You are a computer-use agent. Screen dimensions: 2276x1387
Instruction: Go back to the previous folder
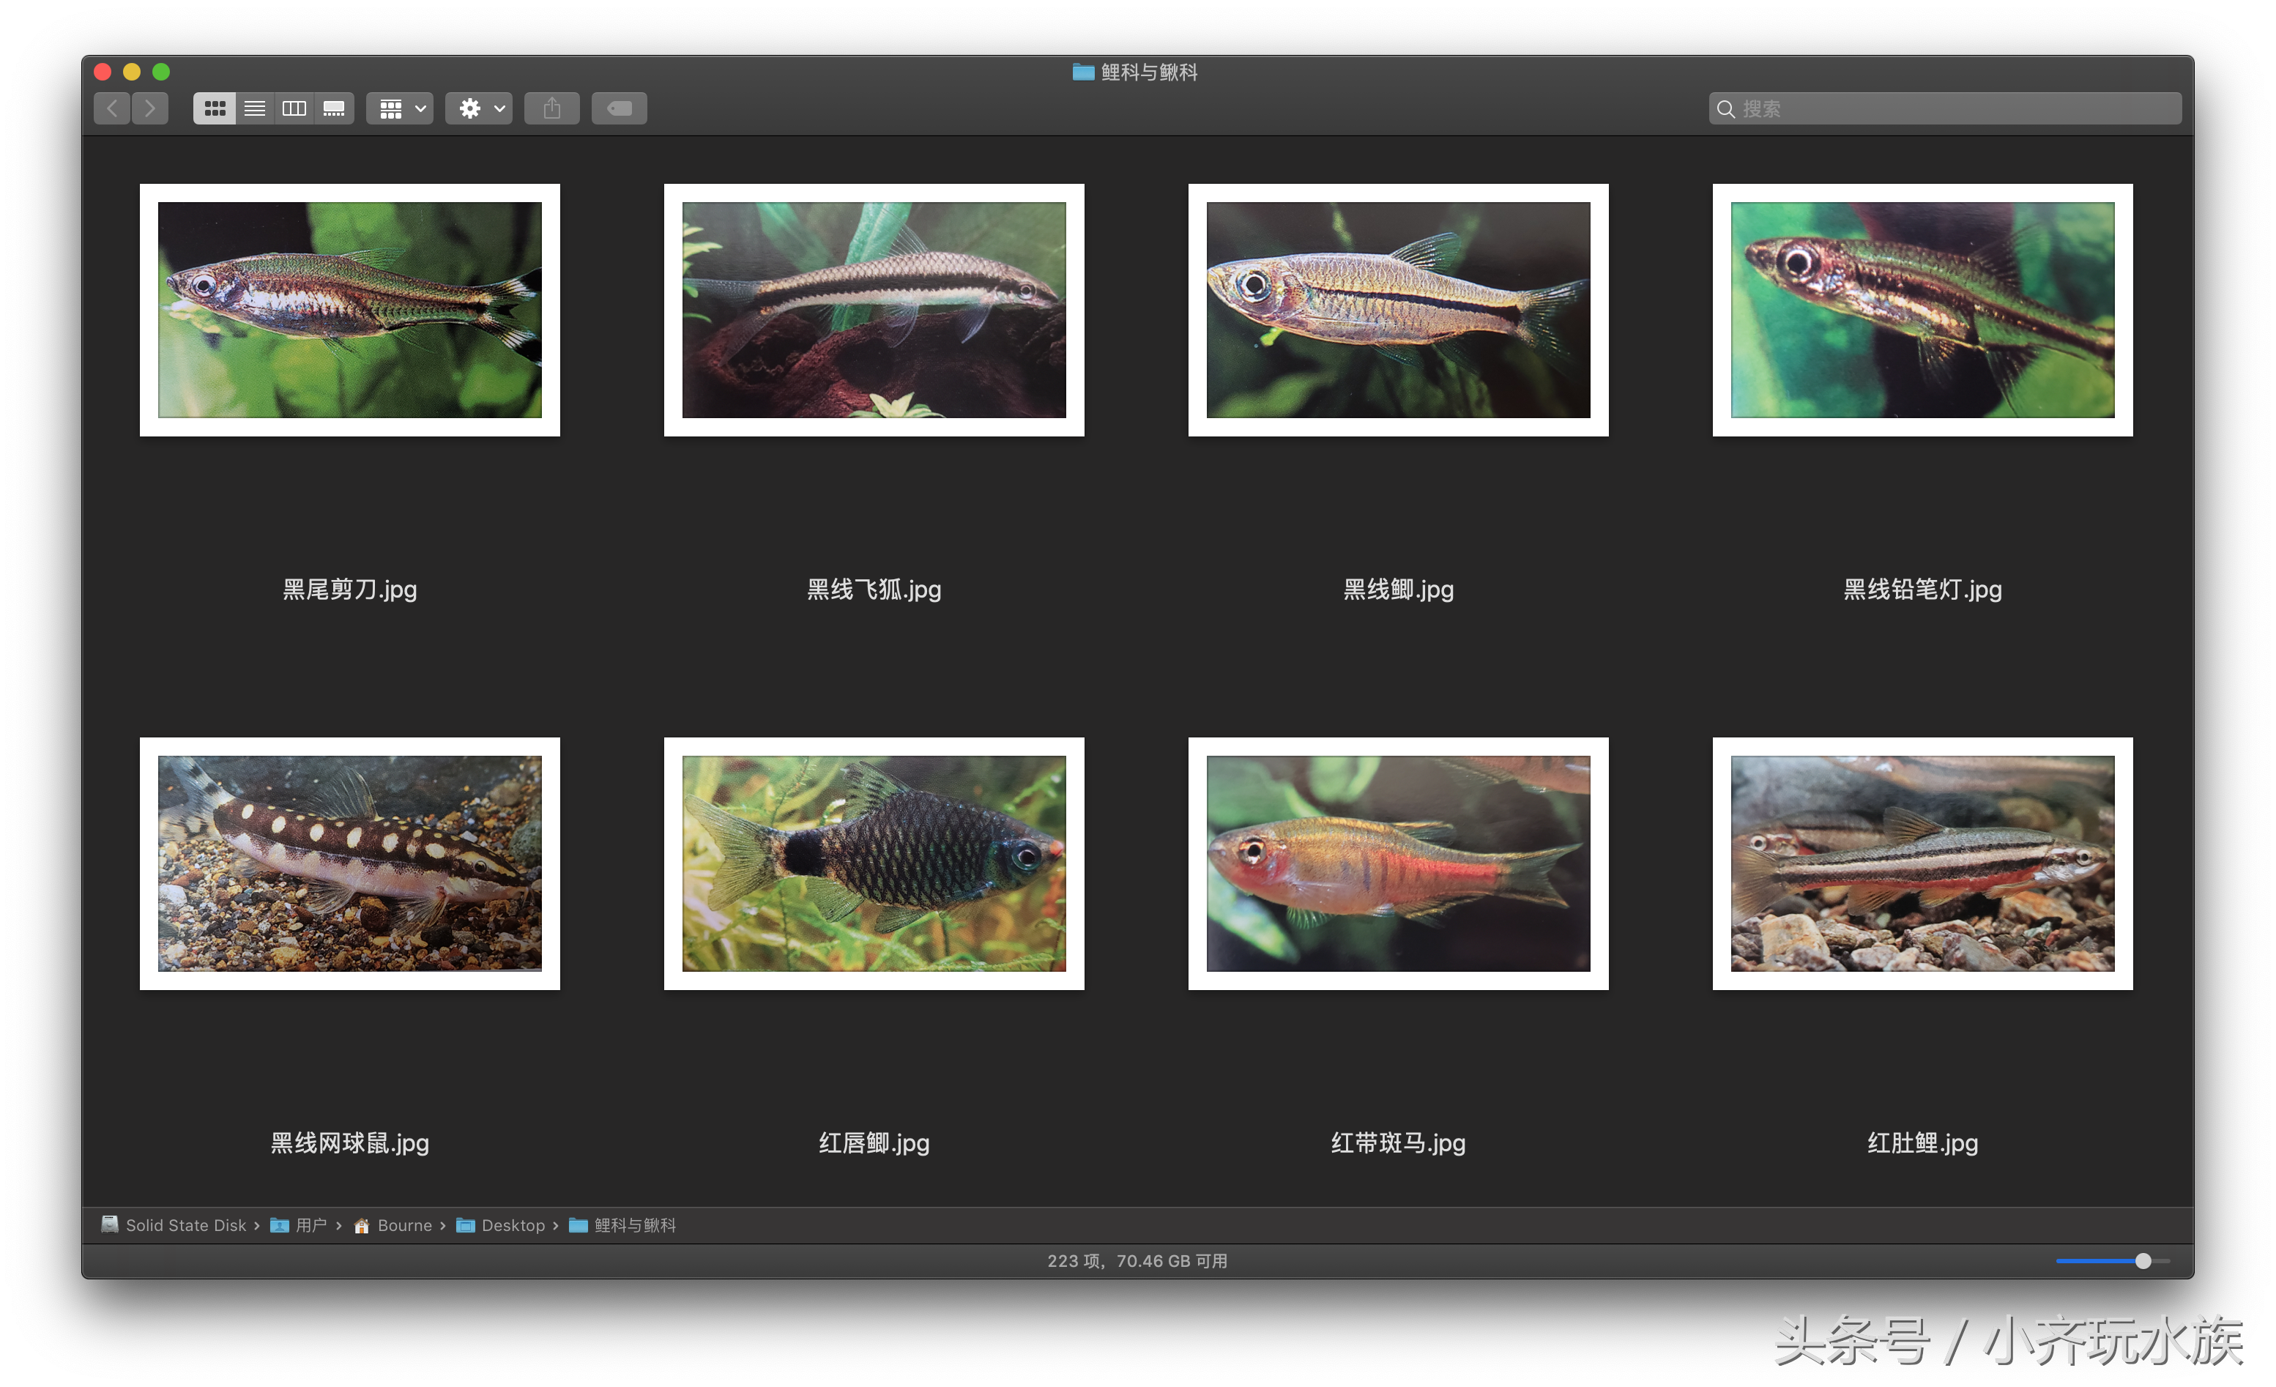coord(112,109)
